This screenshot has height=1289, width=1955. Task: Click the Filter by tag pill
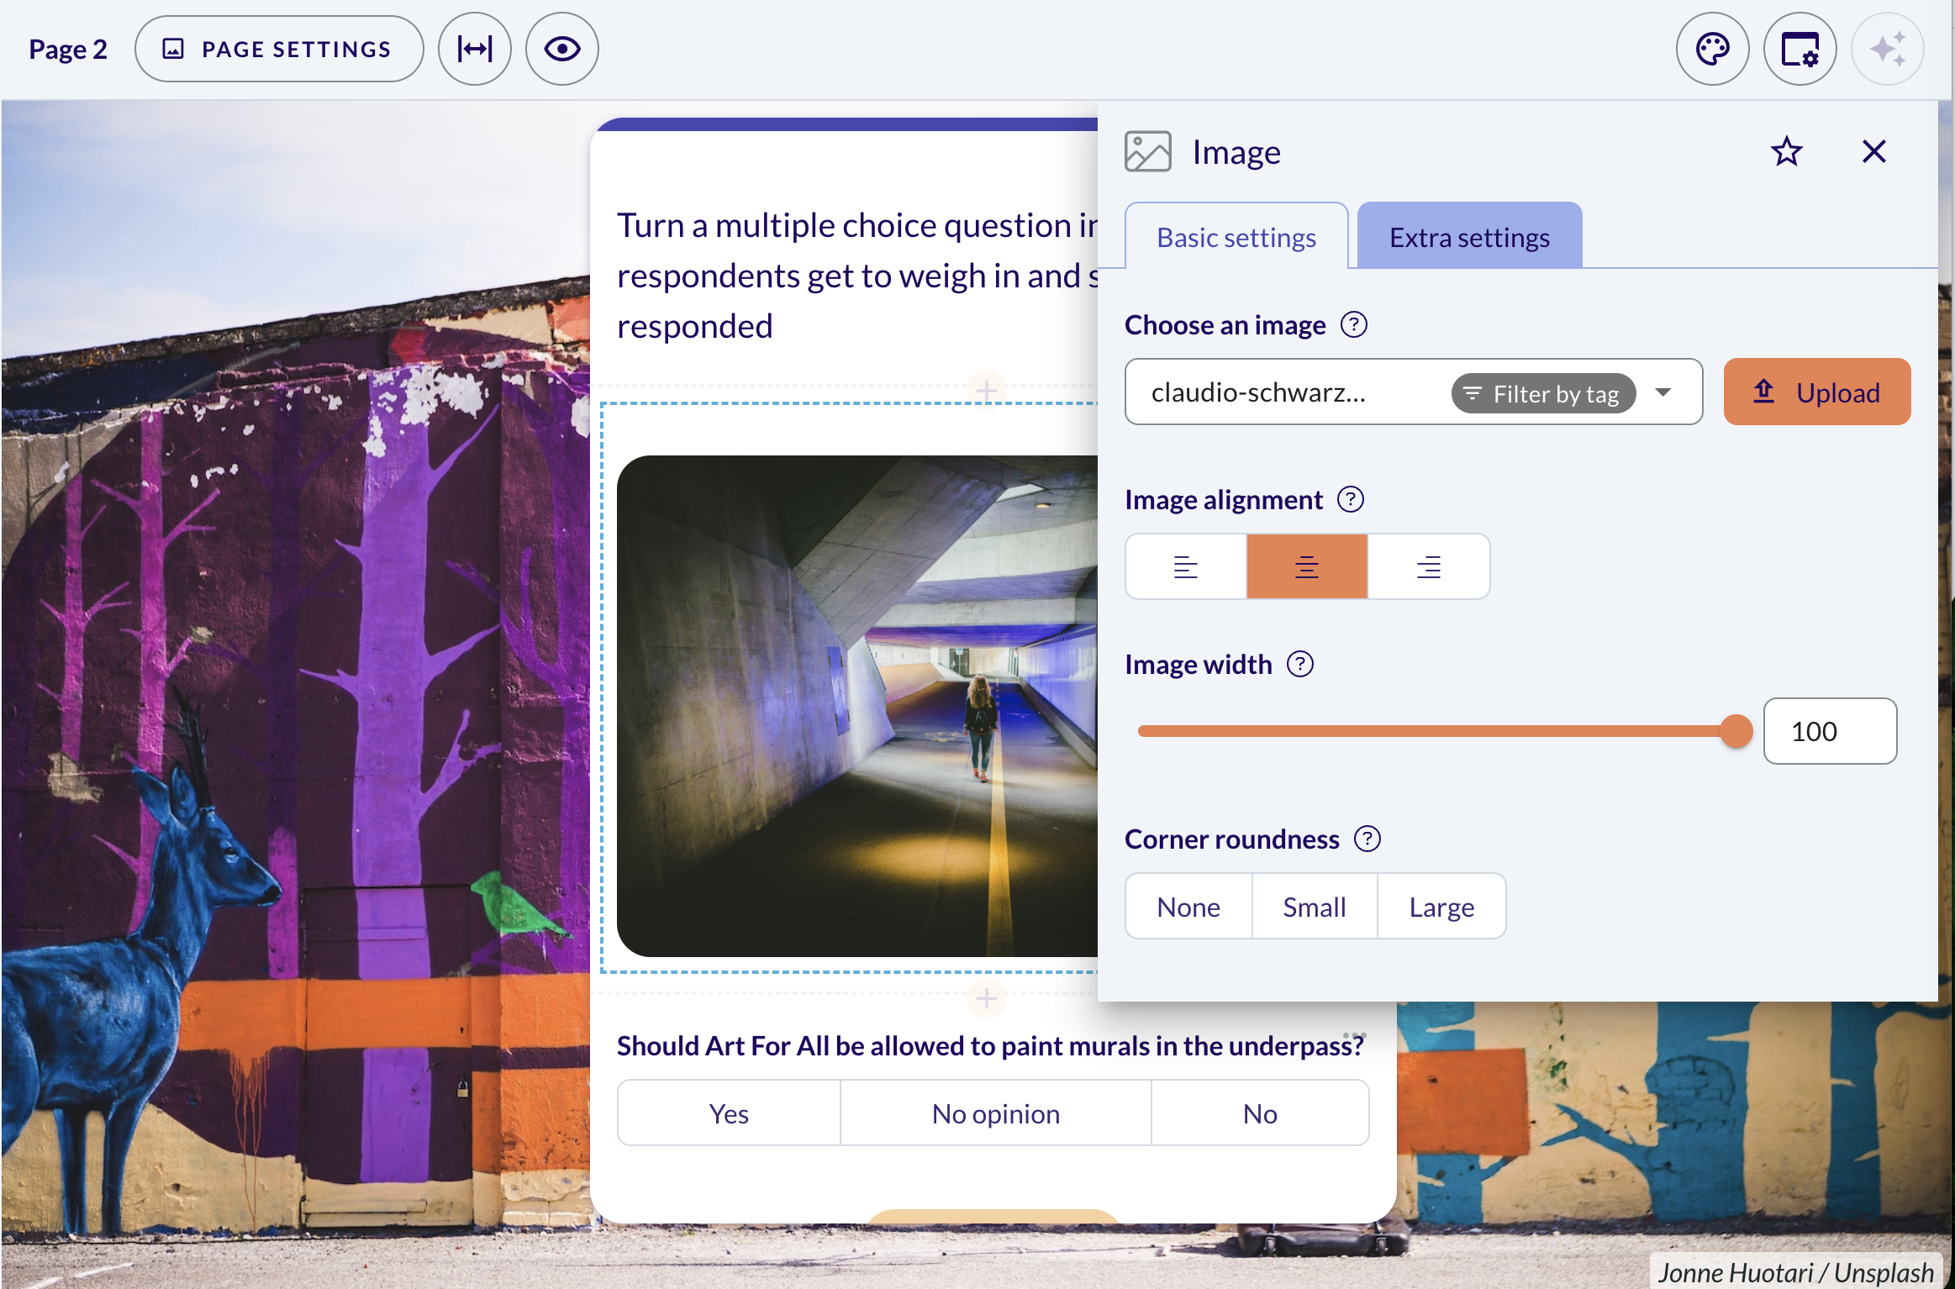tap(1542, 393)
